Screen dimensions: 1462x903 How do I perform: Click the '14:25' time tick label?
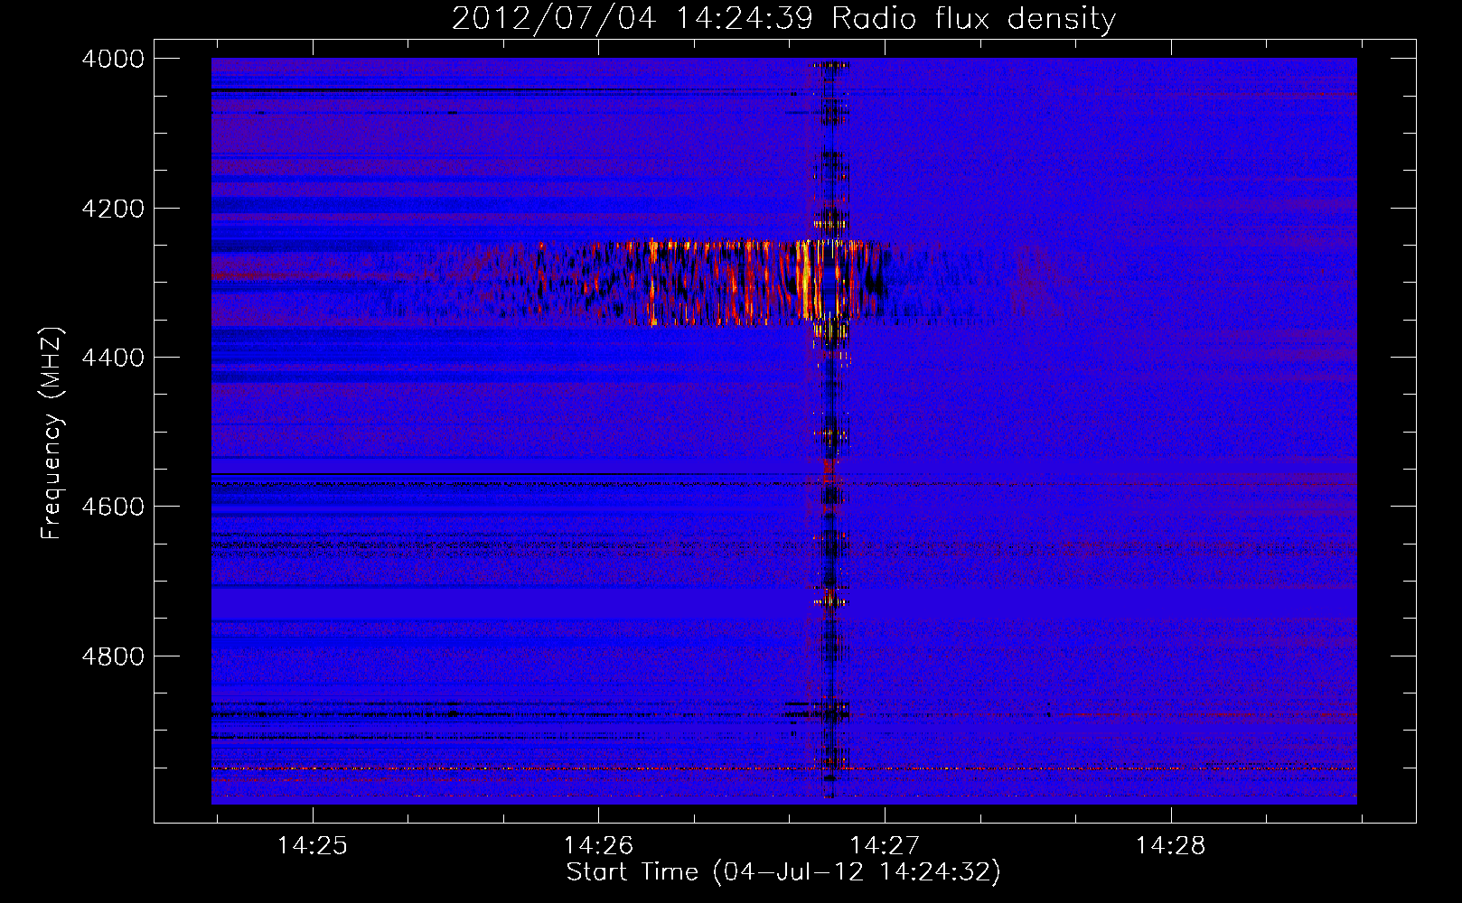coord(312,845)
